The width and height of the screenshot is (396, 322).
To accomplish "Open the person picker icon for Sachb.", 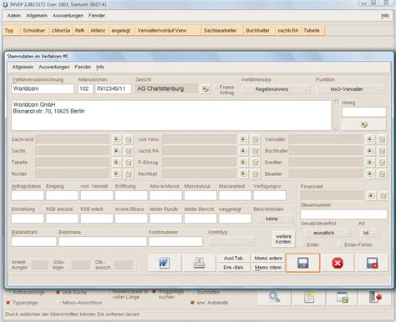I will 117,151.
